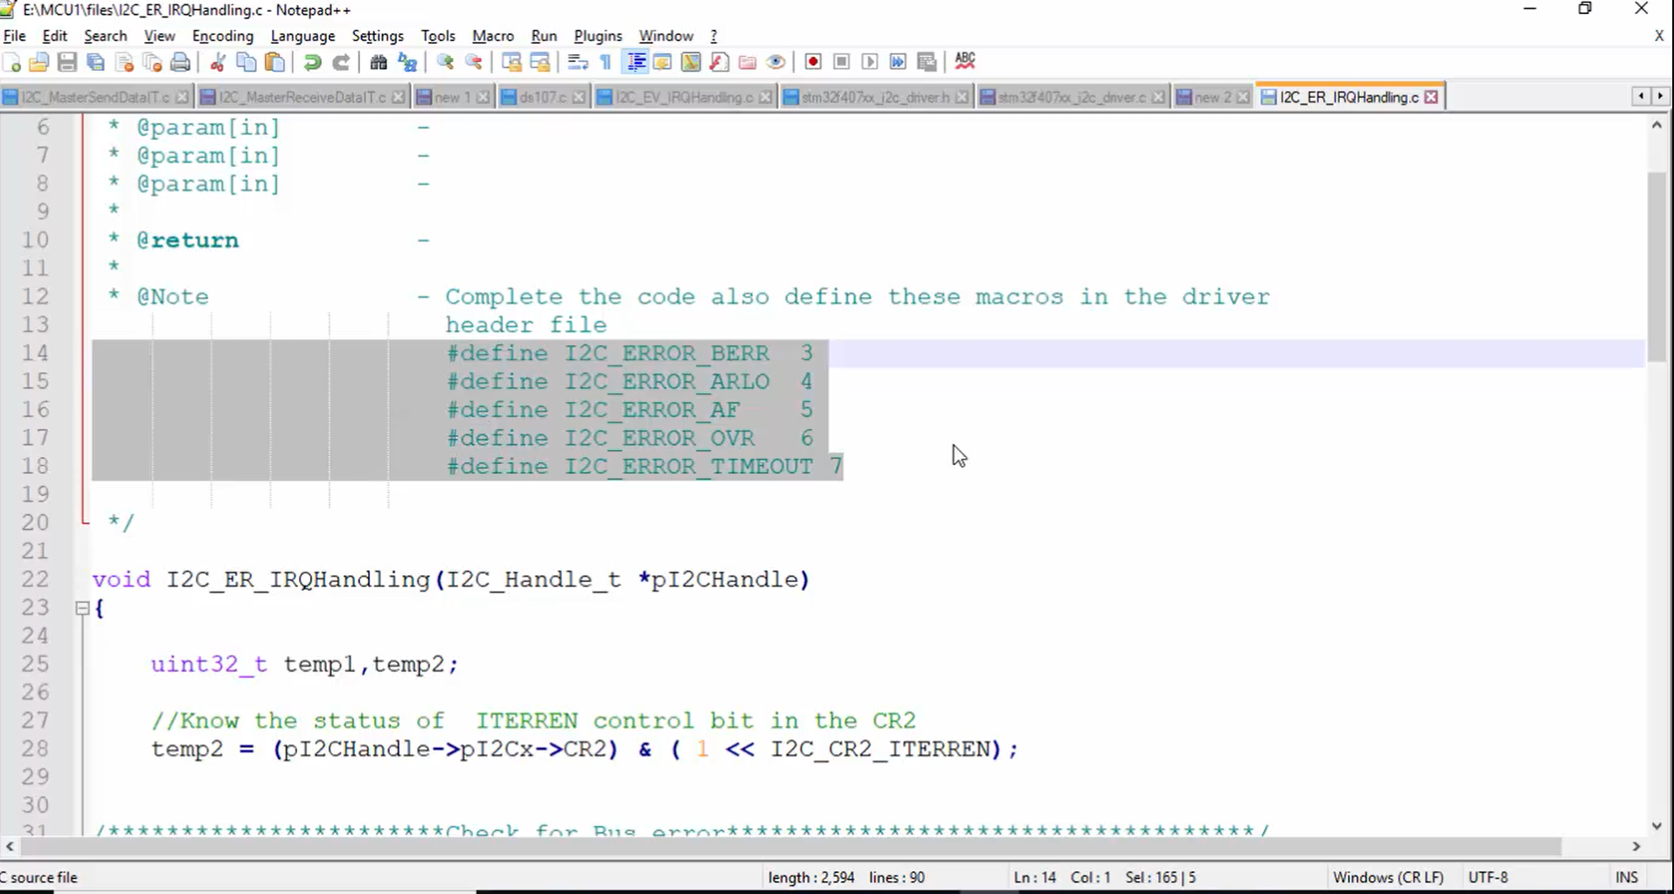Close the current document via the toolbar Close icon
This screenshot has width=1674, height=894.
[x=124, y=62]
